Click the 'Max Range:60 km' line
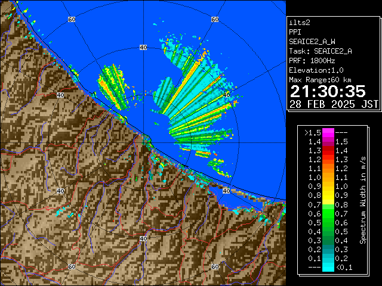Image resolution: width=382 pixels, height=286 pixels. 321,80
